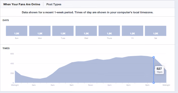178x93 pixels.
Task: Click the 6pm label on time axis
Action: pyautogui.click(x=128, y=85)
